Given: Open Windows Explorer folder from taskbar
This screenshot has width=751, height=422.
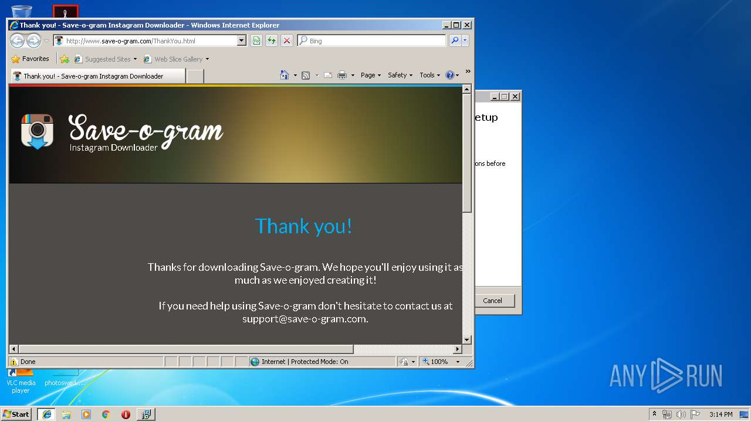Looking at the screenshot, I should point(66,414).
